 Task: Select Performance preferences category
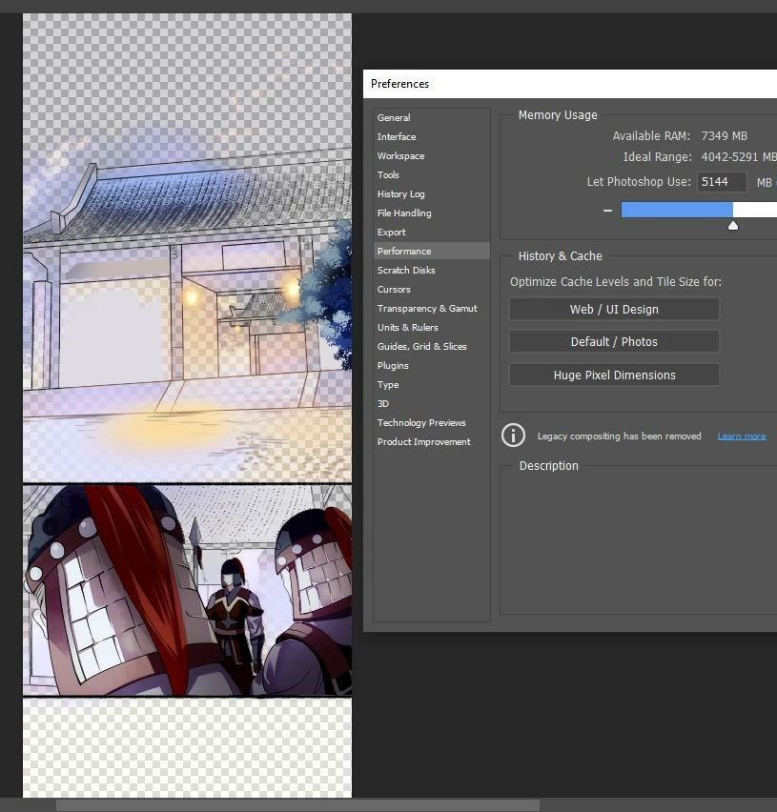[x=431, y=252]
